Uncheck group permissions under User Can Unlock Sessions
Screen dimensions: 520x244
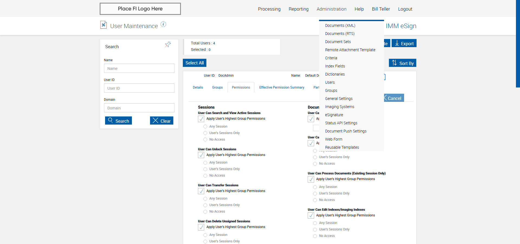[x=201, y=155]
